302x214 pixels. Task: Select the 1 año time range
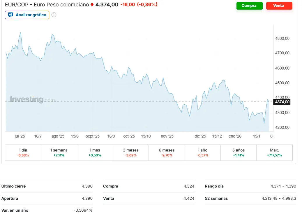[203, 153]
